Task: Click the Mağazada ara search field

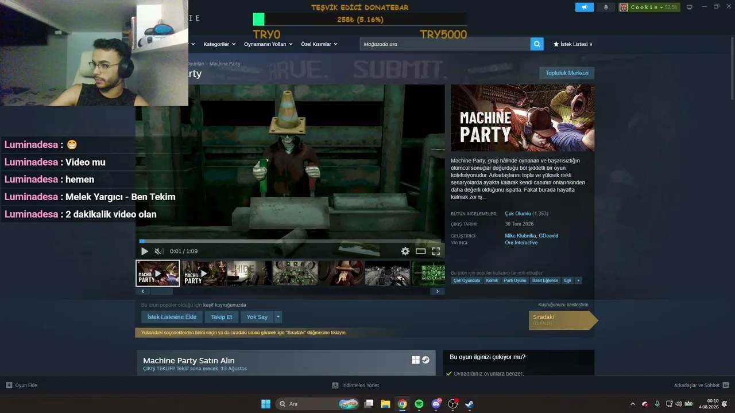Action: 445,44
